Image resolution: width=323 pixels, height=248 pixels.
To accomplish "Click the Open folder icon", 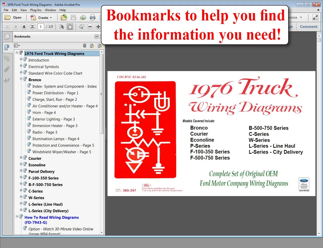I will (x=8, y=17).
